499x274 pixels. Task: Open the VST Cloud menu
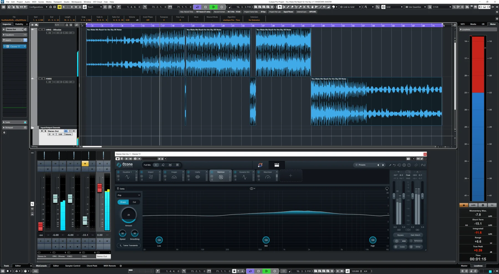[x=97, y=2]
